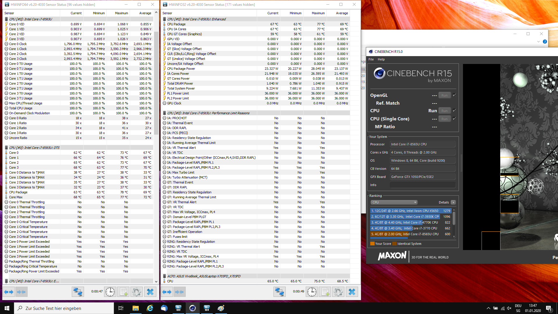Toggle the OpenGL test checkbox
558x314 pixels.
[454, 95]
